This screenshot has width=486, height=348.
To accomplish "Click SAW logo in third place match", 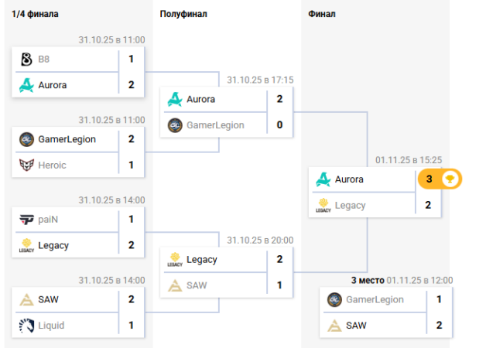I will (334, 326).
